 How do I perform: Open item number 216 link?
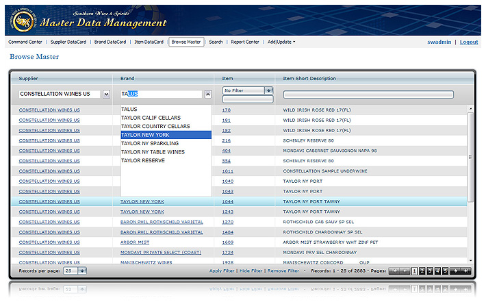pos(227,141)
